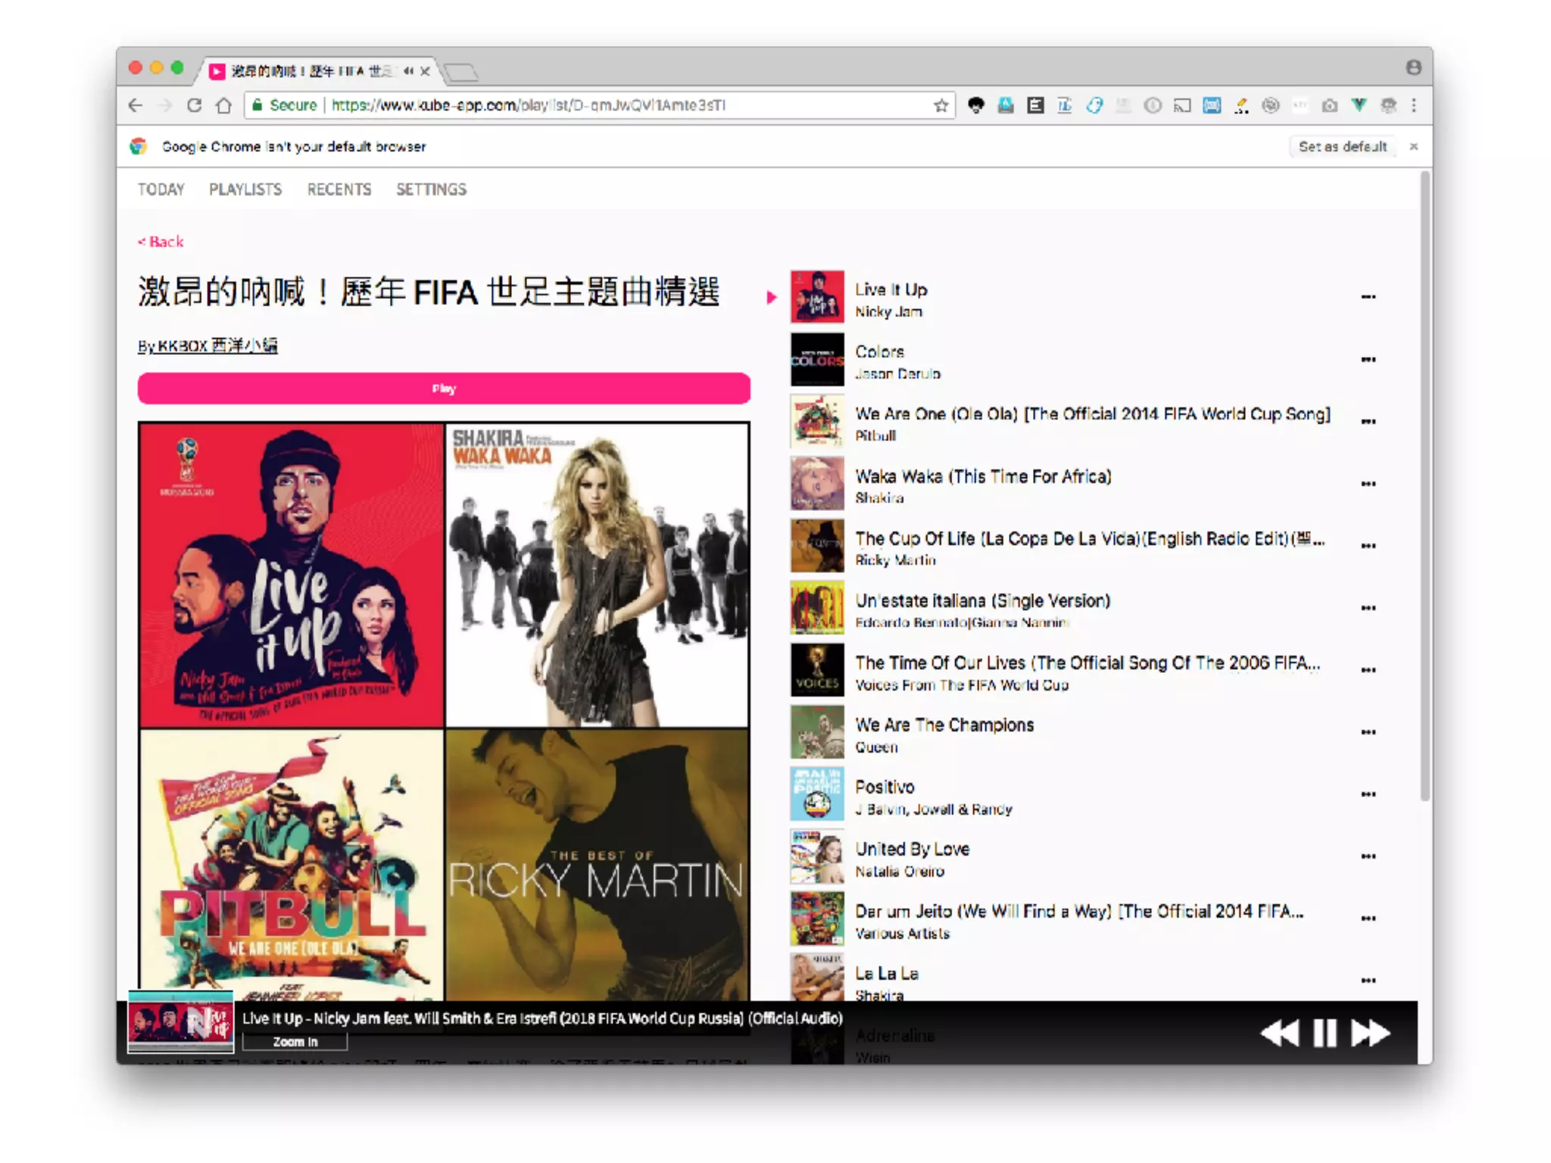Open the SETTINGS tab
The image size is (1551, 1163).
[431, 189]
